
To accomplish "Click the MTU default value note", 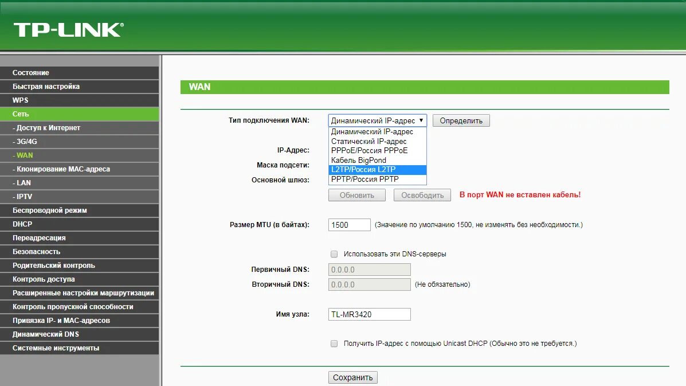I will tap(479, 224).
